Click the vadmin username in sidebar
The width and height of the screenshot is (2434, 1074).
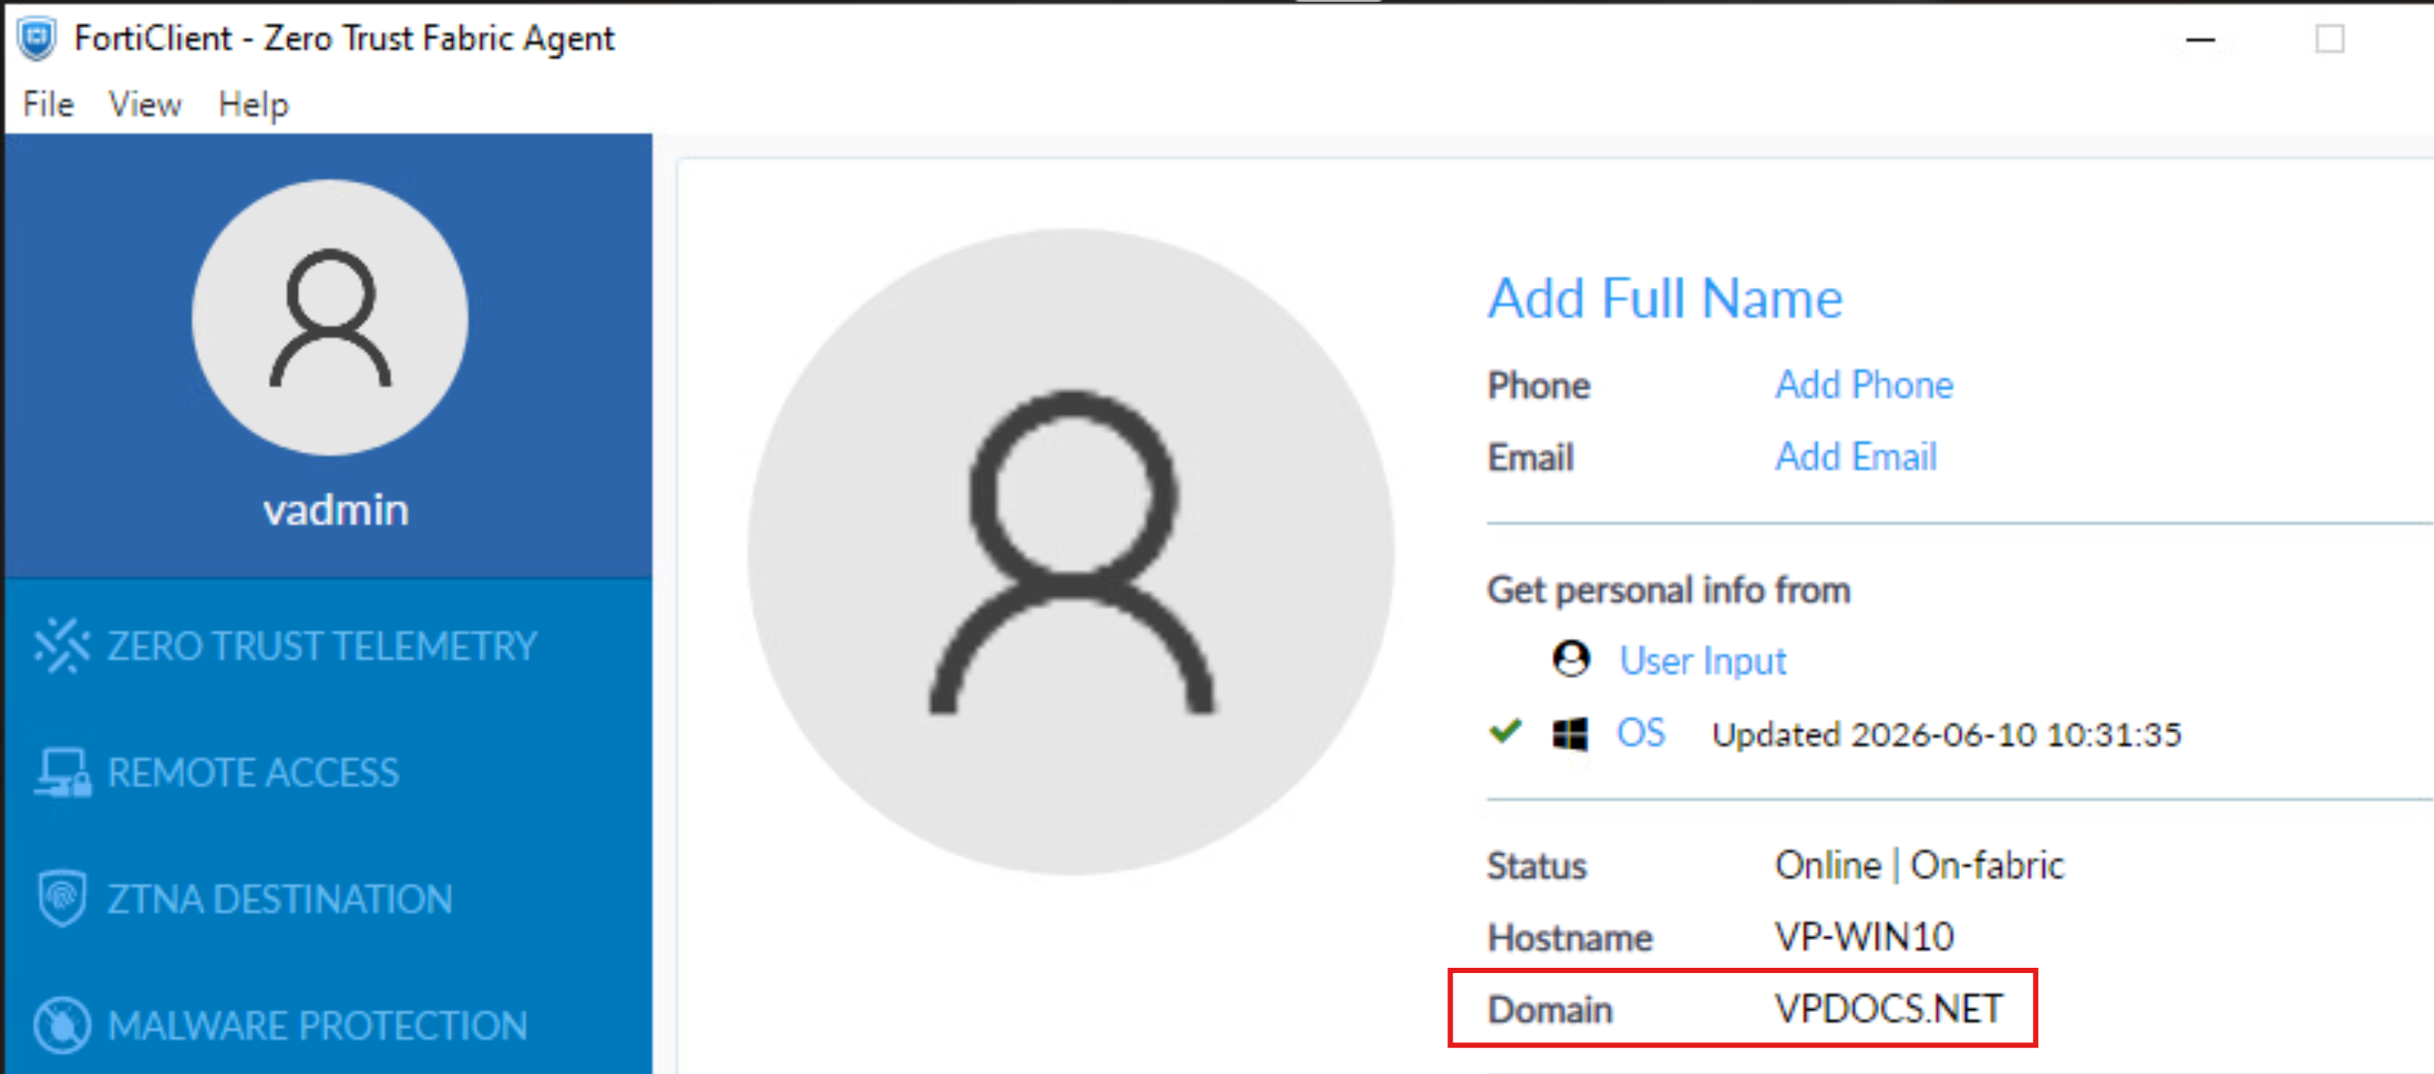pyautogui.click(x=335, y=510)
